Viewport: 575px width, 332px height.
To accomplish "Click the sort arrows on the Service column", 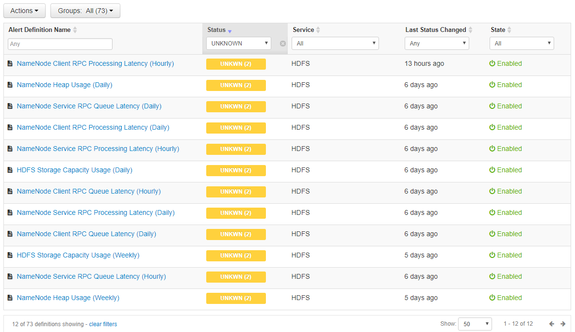I will [x=319, y=30].
